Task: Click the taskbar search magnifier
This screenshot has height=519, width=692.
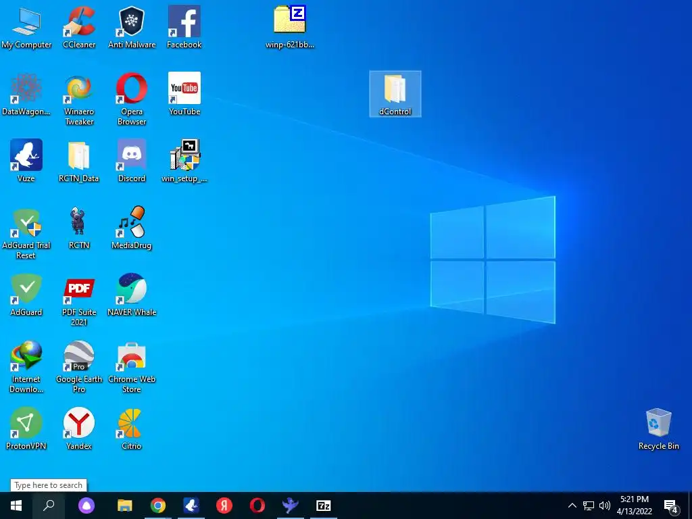Action: click(49, 505)
